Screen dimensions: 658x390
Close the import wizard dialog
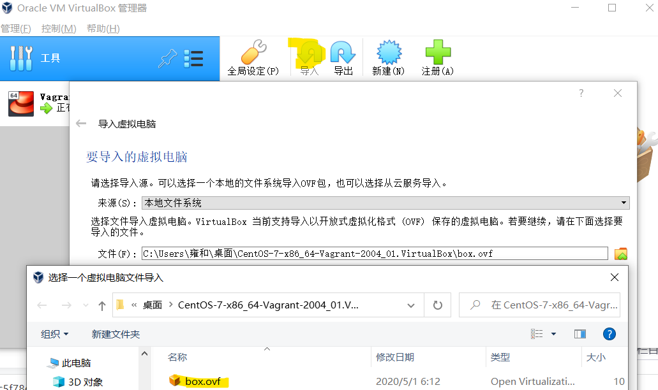click(617, 93)
